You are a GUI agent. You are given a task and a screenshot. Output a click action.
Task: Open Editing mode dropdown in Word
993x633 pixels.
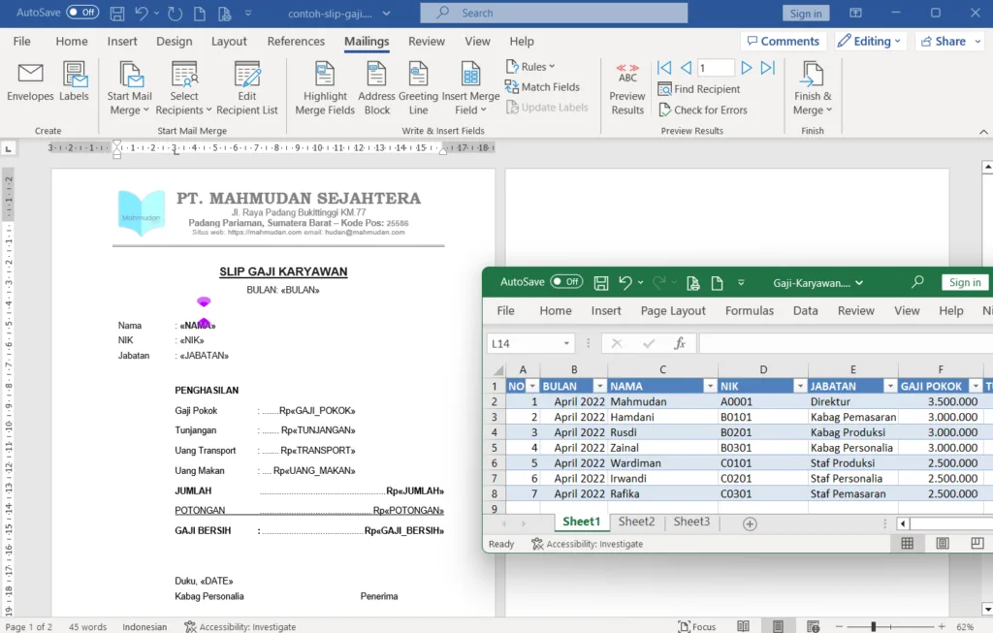868,41
